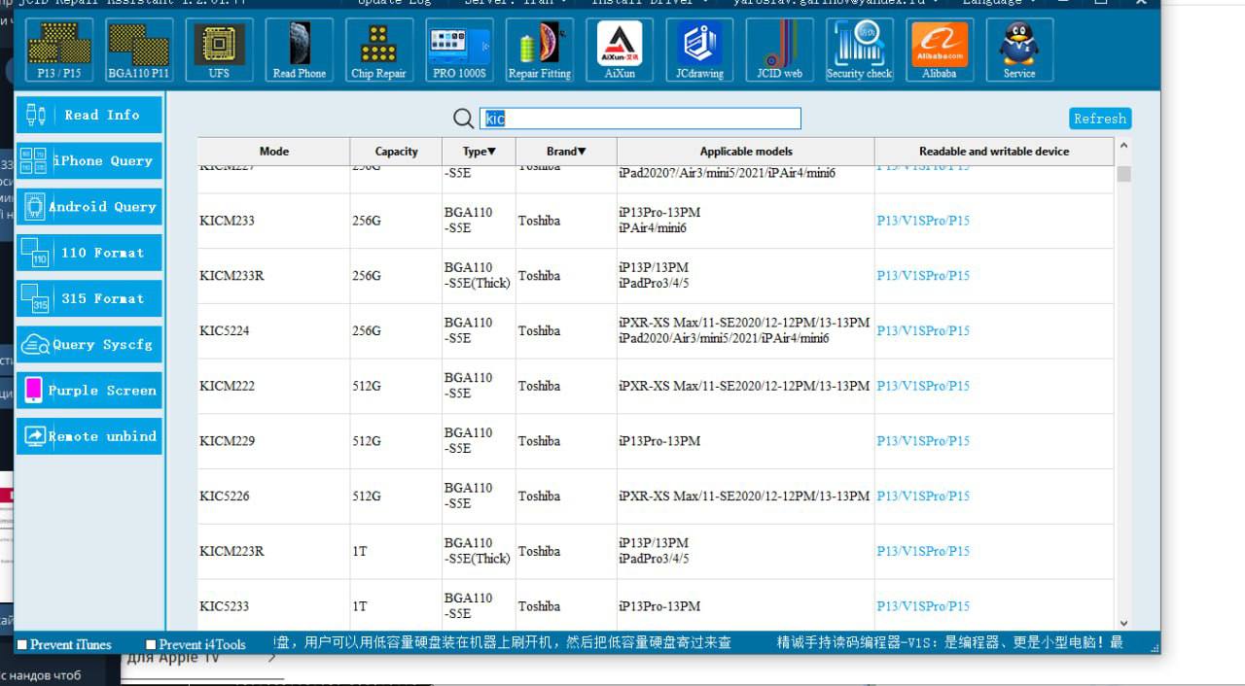Screen dimensions: 1245x686
Task: Open the JCID web link icon
Action: tap(779, 50)
